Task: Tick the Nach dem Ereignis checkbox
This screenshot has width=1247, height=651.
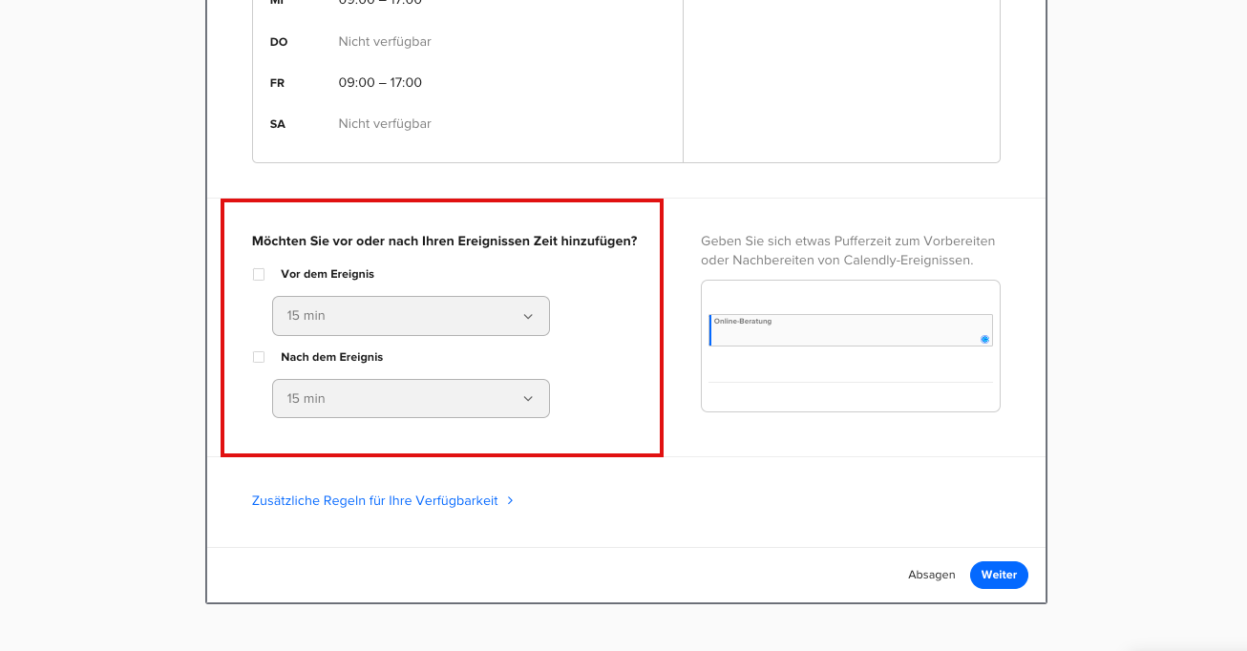Action: [259, 357]
